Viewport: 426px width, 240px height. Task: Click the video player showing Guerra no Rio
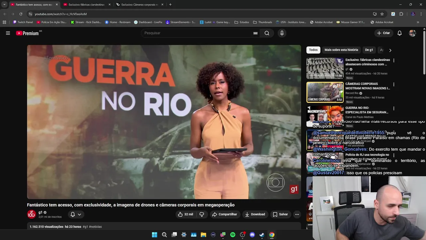point(164,122)
